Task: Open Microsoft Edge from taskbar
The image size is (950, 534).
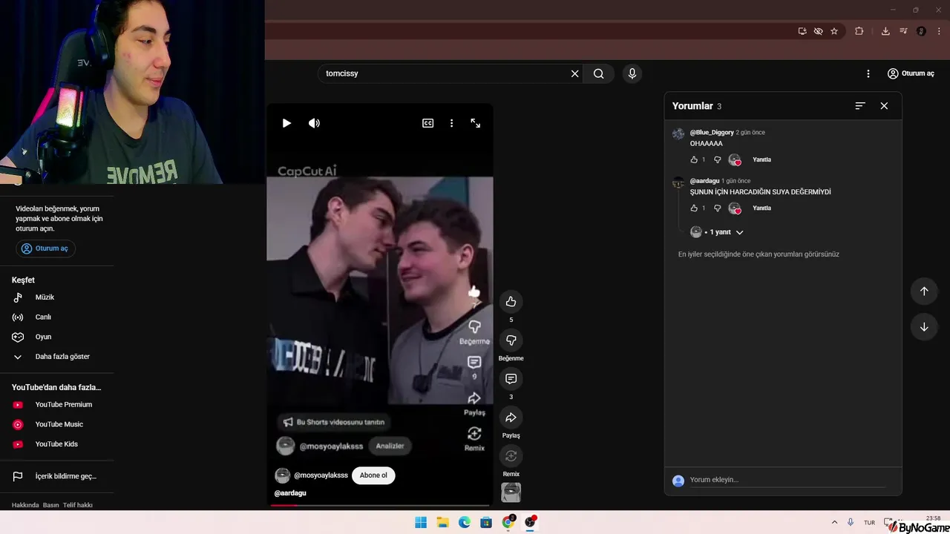Action: pyautogui.click(x=465, y=522)
